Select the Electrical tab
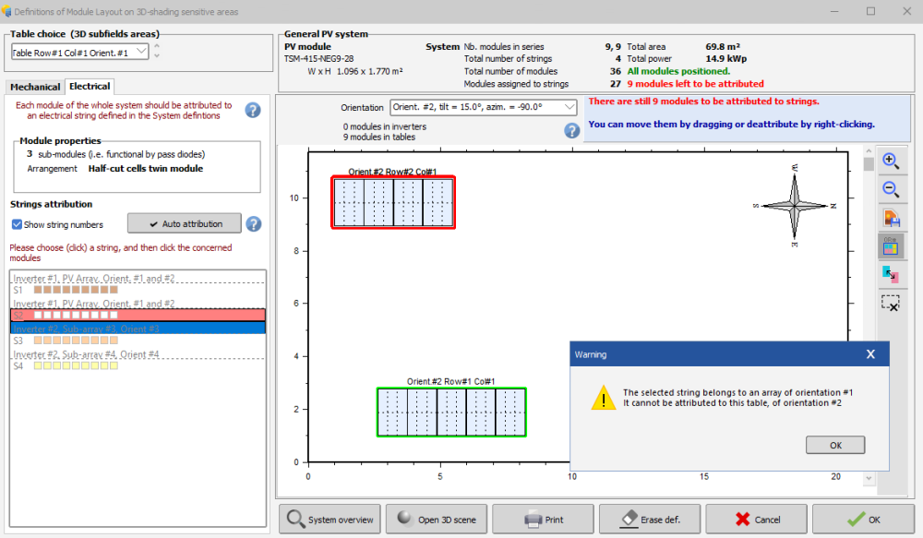 (89, 86)
